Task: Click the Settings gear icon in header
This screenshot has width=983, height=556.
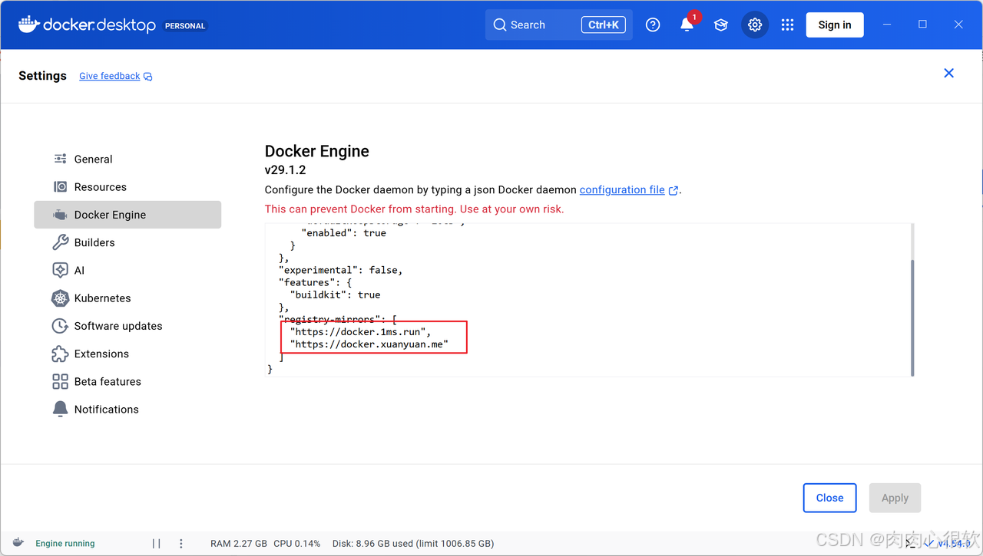Action: (755, 25)
